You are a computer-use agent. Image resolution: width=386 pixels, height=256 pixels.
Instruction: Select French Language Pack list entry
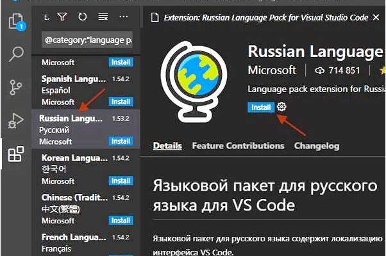click(86, 243)
